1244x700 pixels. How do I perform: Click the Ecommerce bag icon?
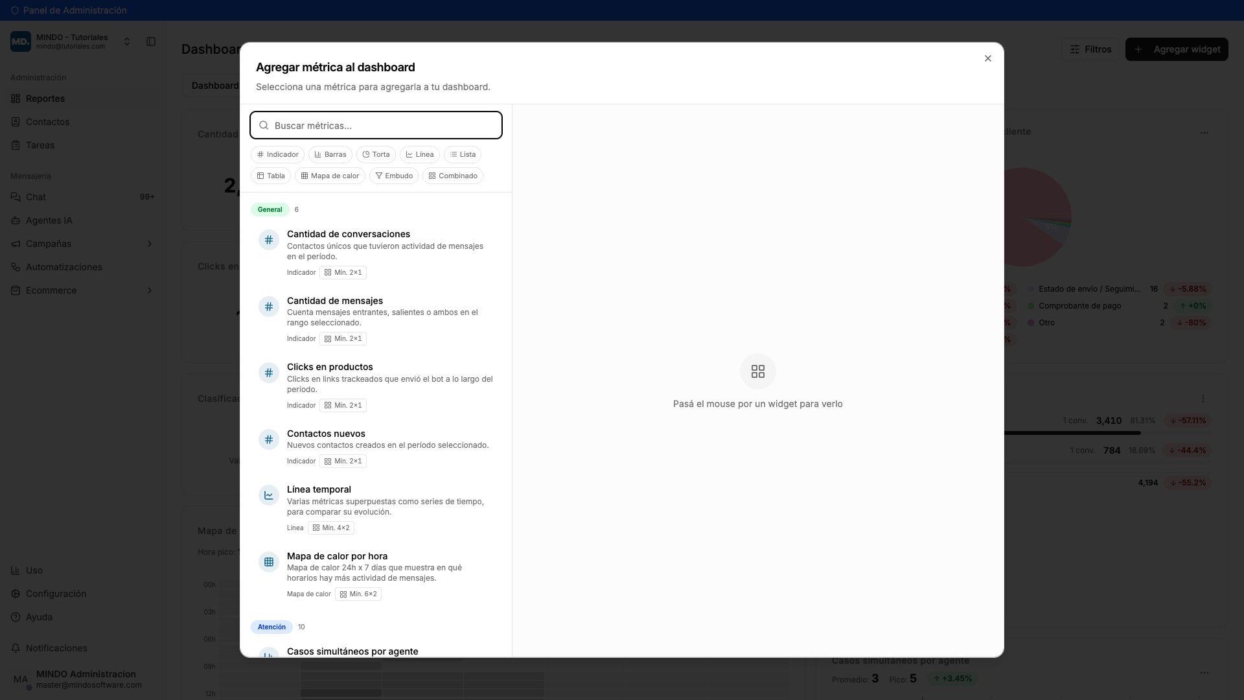pos(16,290)
